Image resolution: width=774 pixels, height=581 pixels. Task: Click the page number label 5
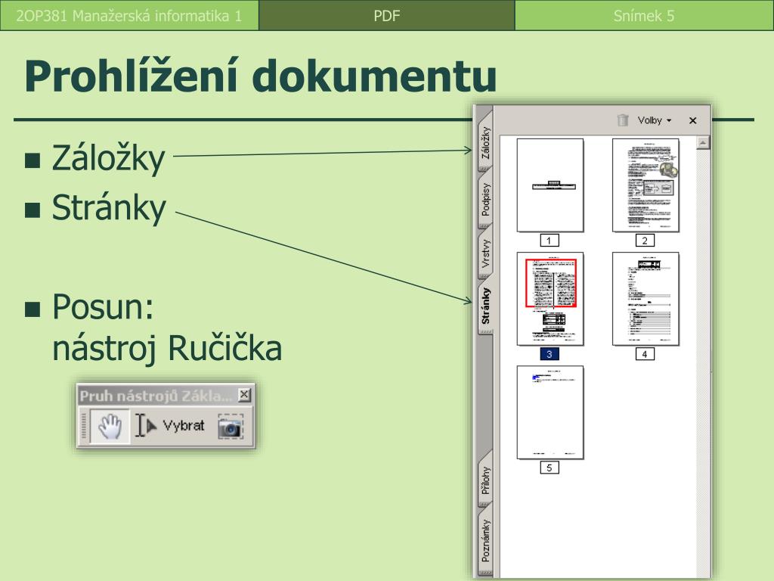coord(550,468)
